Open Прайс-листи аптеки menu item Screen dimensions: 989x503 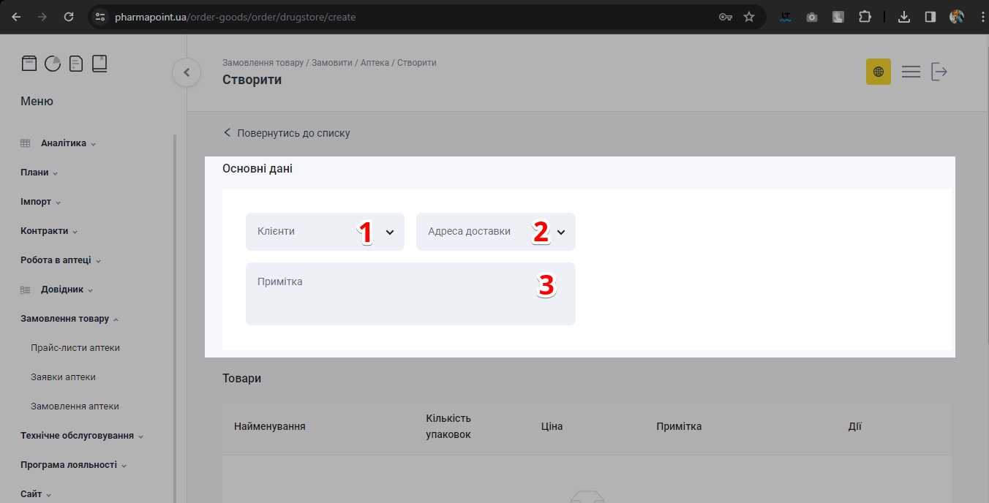(x=75, y=348)
